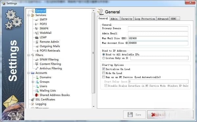Click the POP3 Retrievals icon

(37, 51)
